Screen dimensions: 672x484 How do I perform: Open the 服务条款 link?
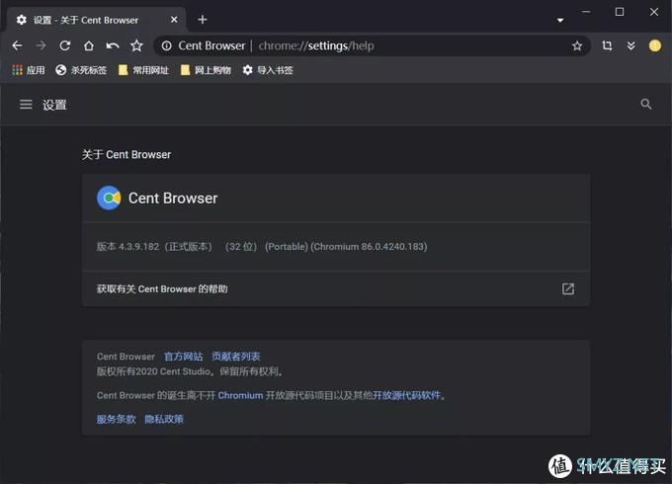[117, 419]
